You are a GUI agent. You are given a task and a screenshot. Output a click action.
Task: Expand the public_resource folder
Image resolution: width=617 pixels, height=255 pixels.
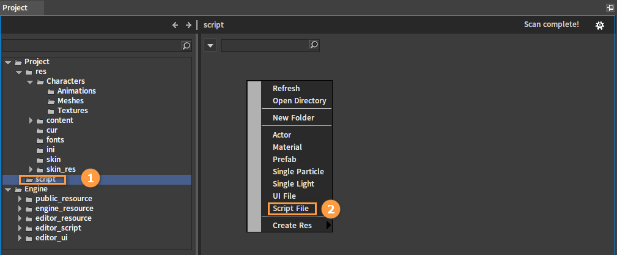20,199
